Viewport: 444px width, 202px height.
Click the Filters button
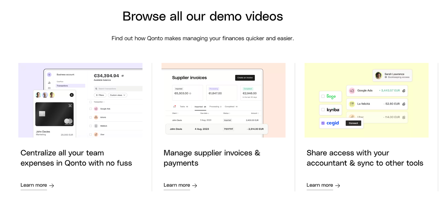100,95
